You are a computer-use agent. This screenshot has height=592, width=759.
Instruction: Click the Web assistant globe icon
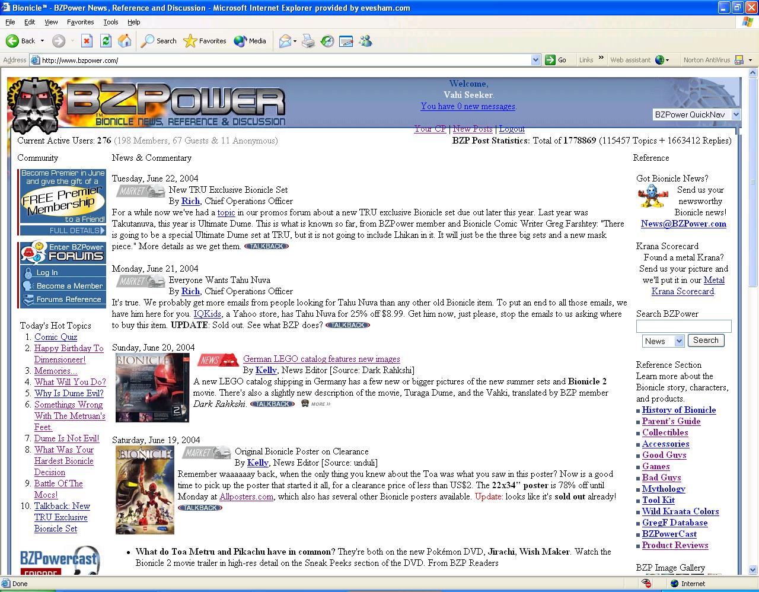pyautogui.click(x=659, y=60)
